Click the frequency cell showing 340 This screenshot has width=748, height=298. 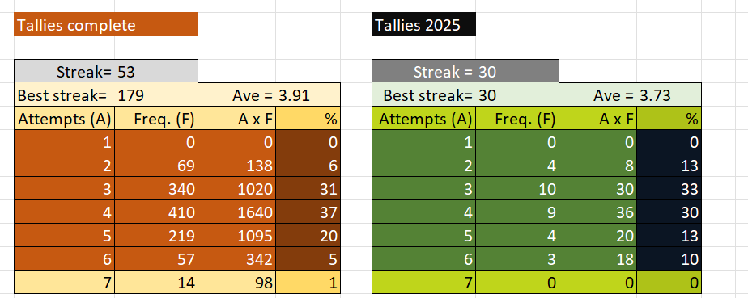pyautogui.click(x=156, y=189)
